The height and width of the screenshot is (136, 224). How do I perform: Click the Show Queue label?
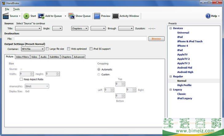pyautogui.click(x=83, y=16)
